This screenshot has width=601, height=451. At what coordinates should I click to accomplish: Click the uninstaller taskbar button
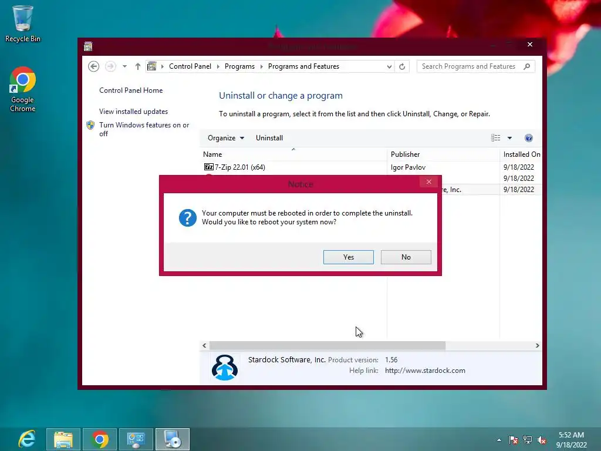173,439
